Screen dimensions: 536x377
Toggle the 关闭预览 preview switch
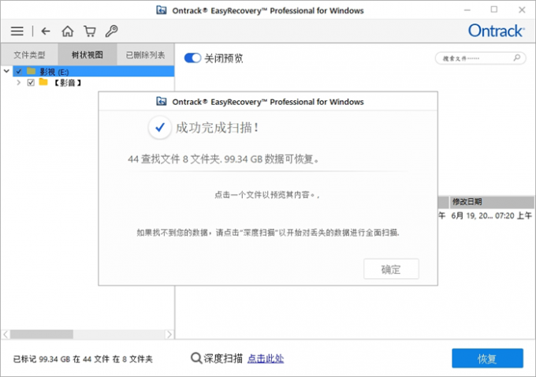tap(192, 58)
